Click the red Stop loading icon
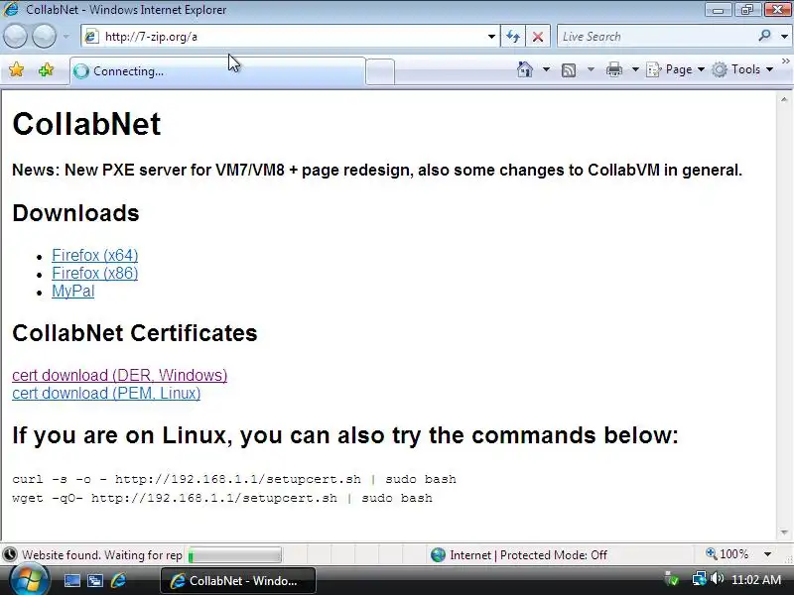Screen dimensions: 794x595 point(538,37)
